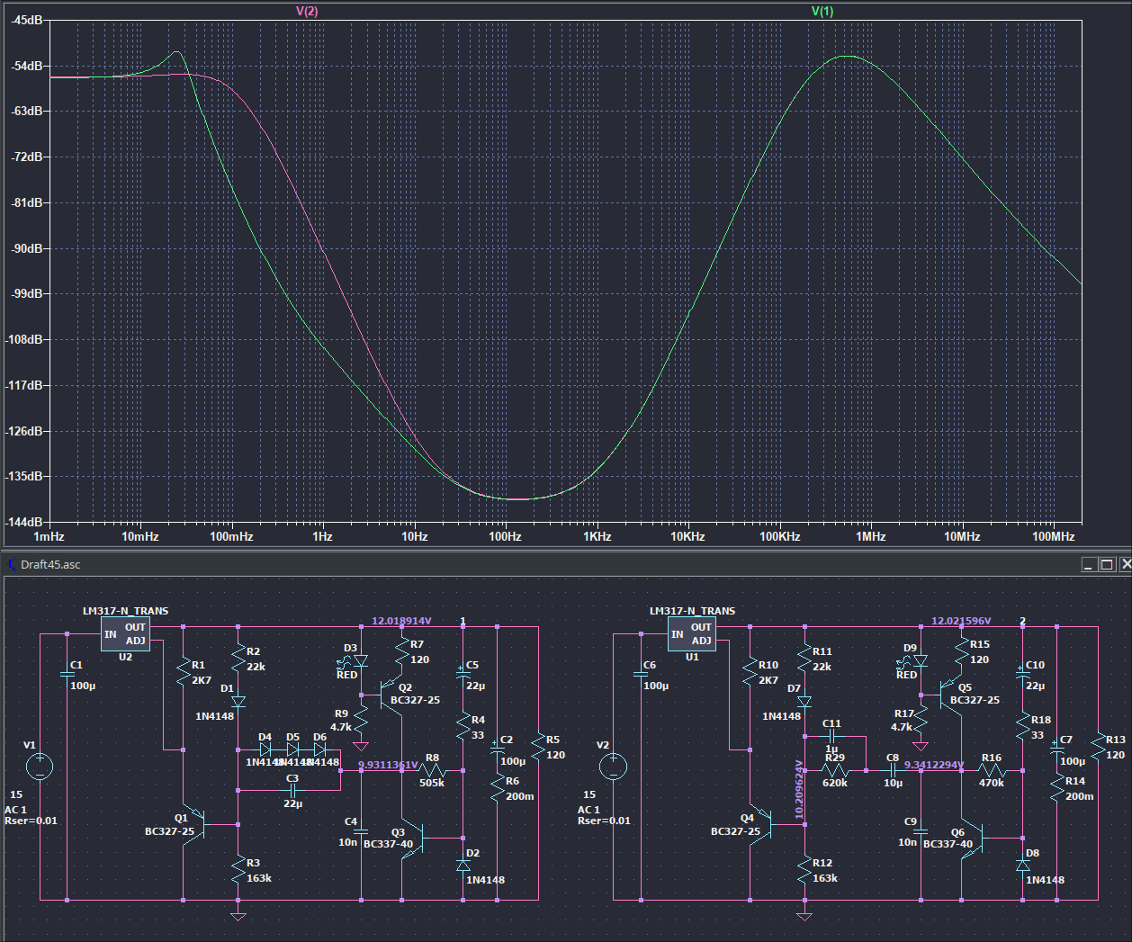Click the 100Hz x-axis label
Screen dimensions: 1132x942
(505, 536)
